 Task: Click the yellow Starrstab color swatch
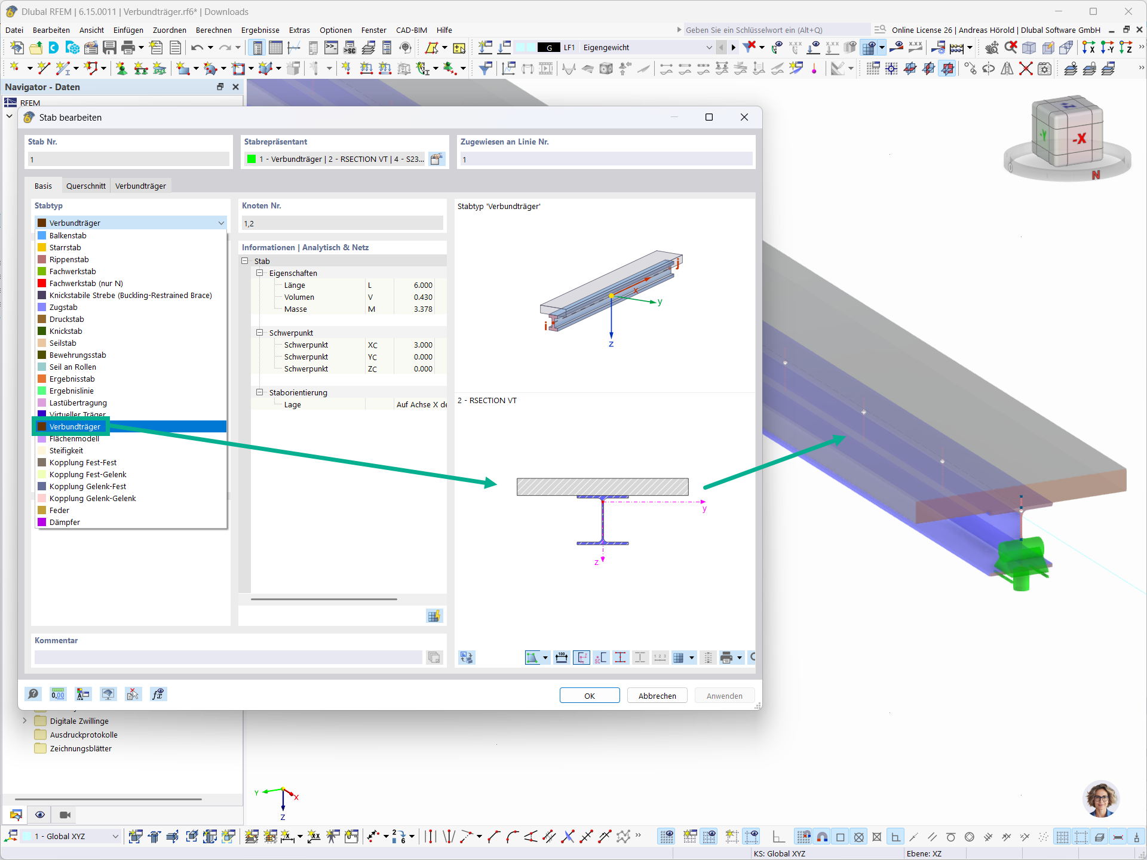(x=42, y=247)
